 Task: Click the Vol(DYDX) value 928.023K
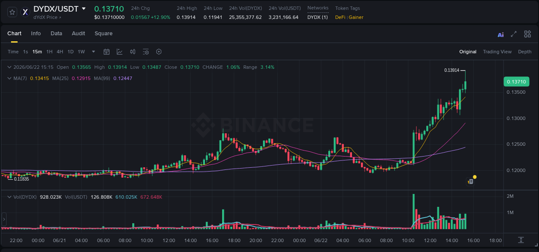coord(51,197)
